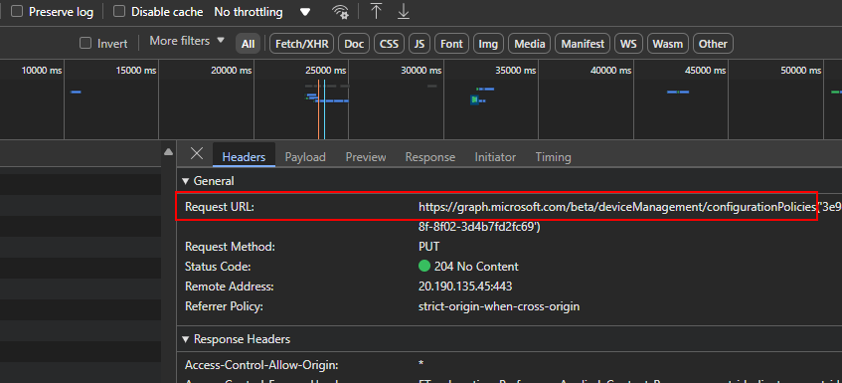Image resolution: width=842 pixels, height=383 pixels.
Task: Open the Initiator tab
Action: tap(495, 157)
